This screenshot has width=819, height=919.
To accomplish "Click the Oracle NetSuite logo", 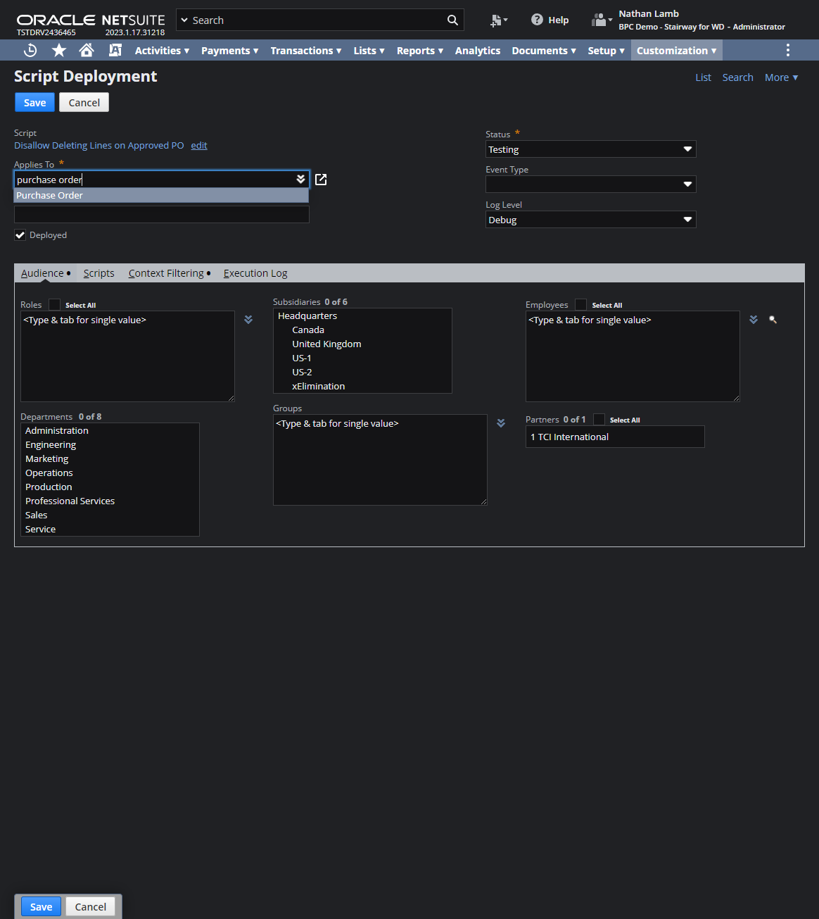I will pyautogui.click(x=91, y=20).
